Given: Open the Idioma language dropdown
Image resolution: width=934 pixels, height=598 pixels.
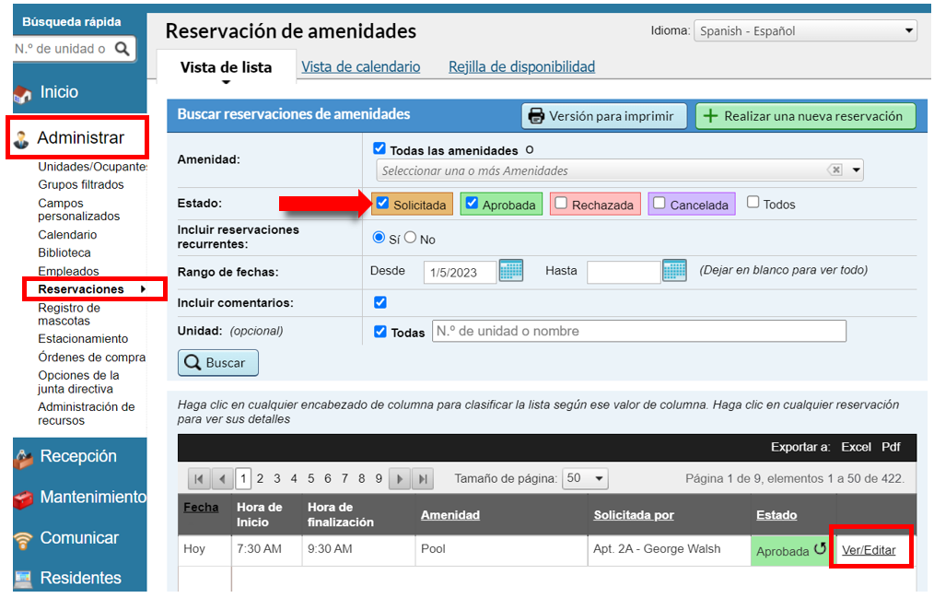Looking at the screenshot, I should 805,30.
